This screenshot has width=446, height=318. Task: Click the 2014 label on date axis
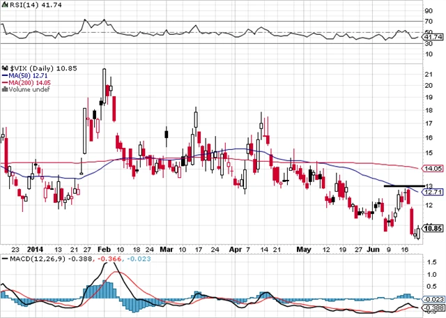coord(35,248)
